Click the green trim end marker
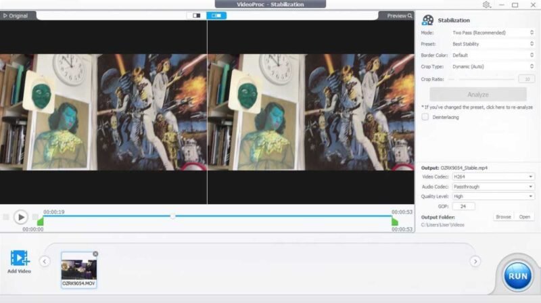The image size is (541, 303). click(x=395, y=222)
